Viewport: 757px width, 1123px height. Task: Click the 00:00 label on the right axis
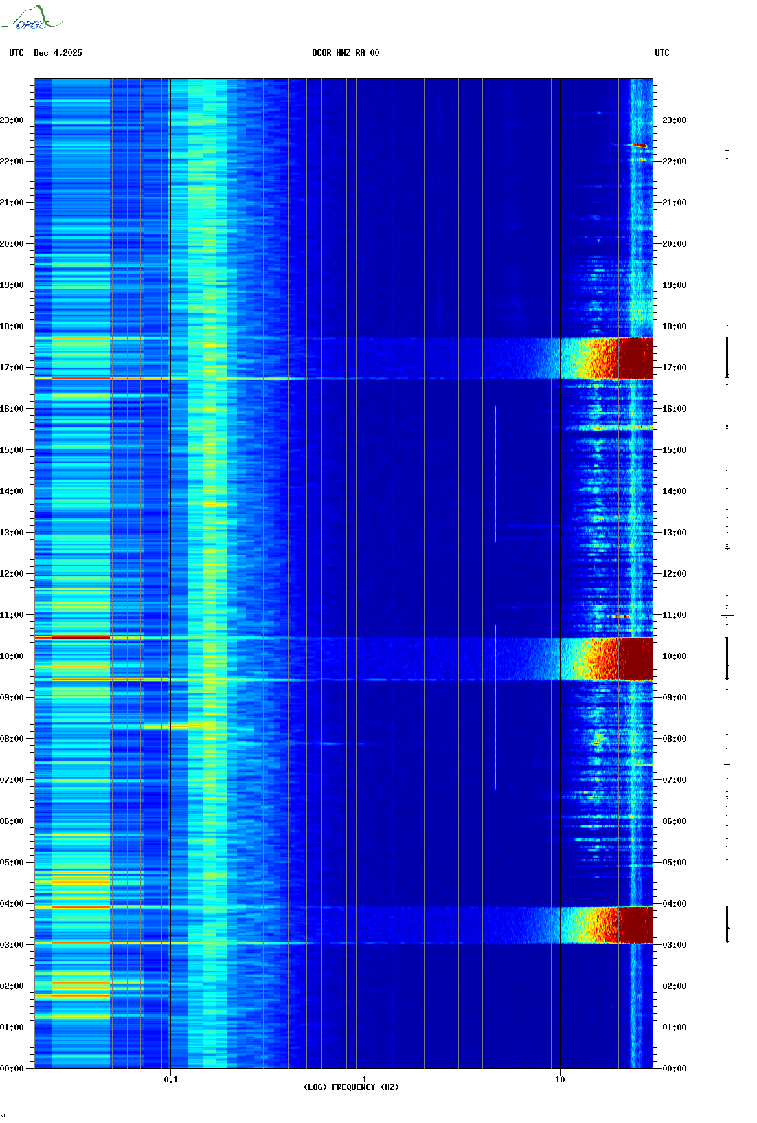675,1069
